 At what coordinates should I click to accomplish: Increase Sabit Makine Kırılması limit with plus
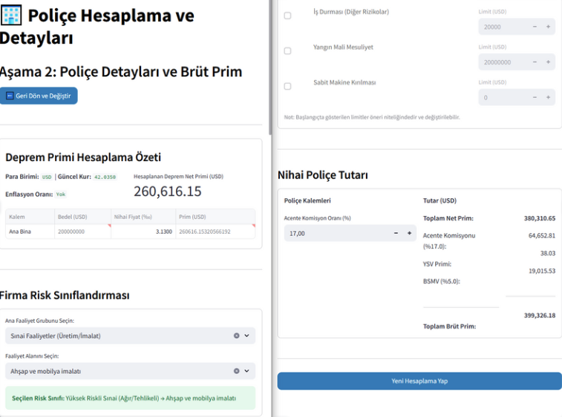click(x=549, y=97)
